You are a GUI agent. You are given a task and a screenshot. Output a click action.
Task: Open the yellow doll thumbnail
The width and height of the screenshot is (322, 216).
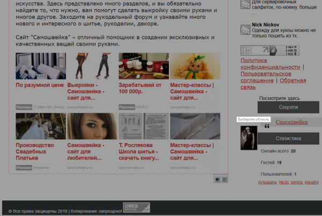[x=195, y=66]
